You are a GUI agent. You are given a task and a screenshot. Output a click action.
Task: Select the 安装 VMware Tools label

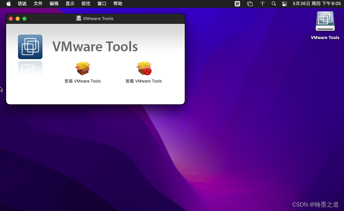point(83,81)
